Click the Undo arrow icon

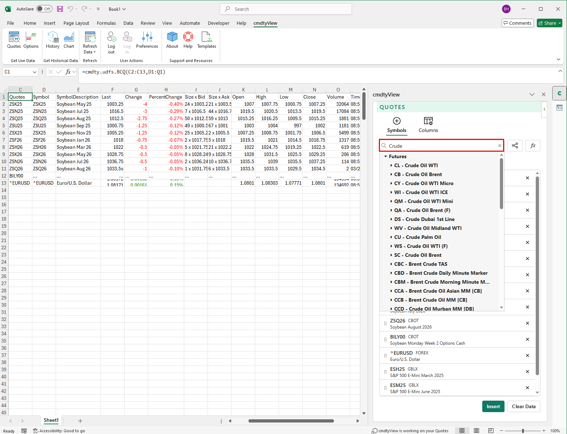click(x=70, y=9)
